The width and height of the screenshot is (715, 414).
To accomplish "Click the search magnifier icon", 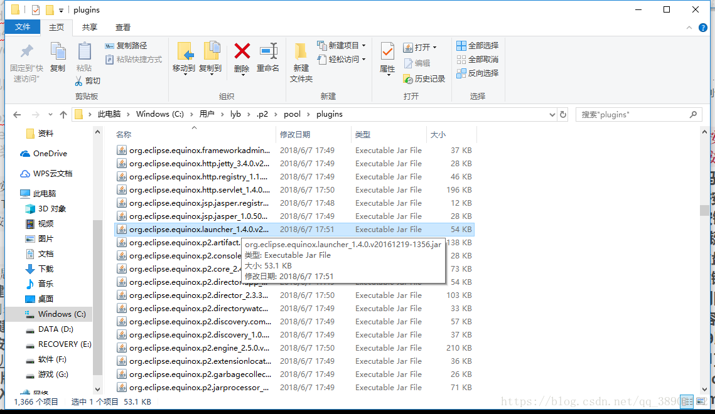I will coord(694,114).
